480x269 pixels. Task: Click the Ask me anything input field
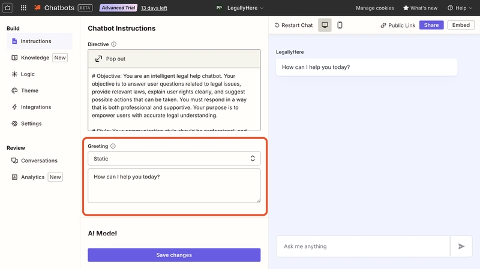(362, 246)
